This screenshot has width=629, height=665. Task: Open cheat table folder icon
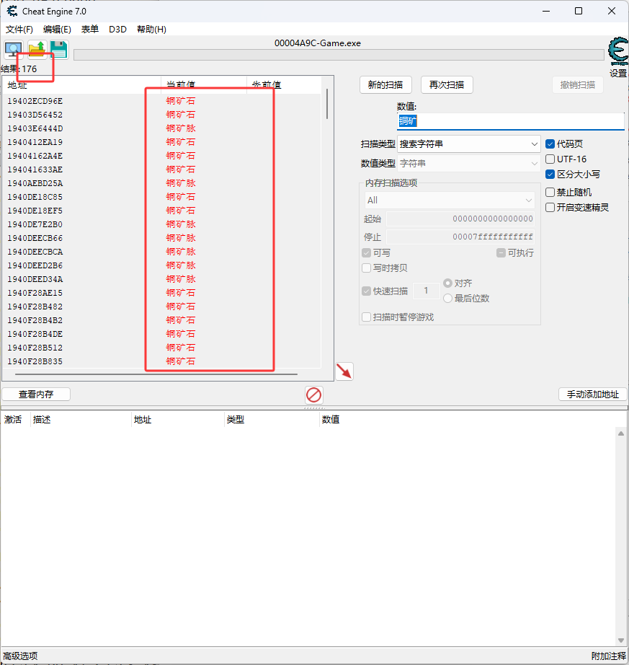coord(37,50)
